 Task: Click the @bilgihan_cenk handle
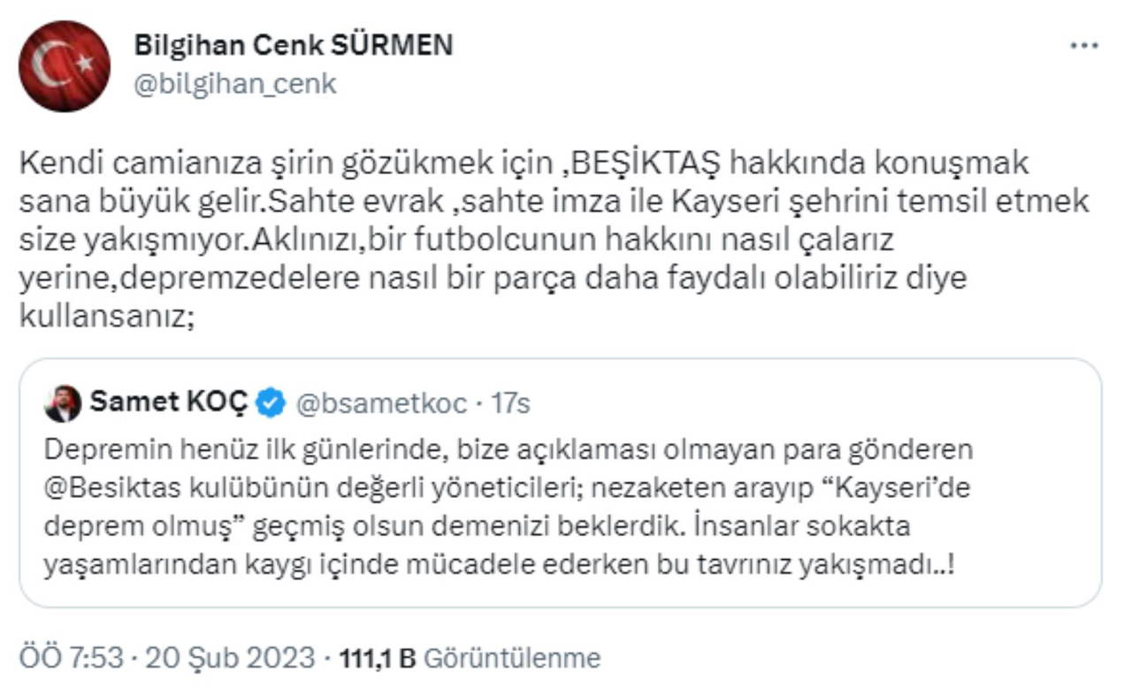point(234,84)
